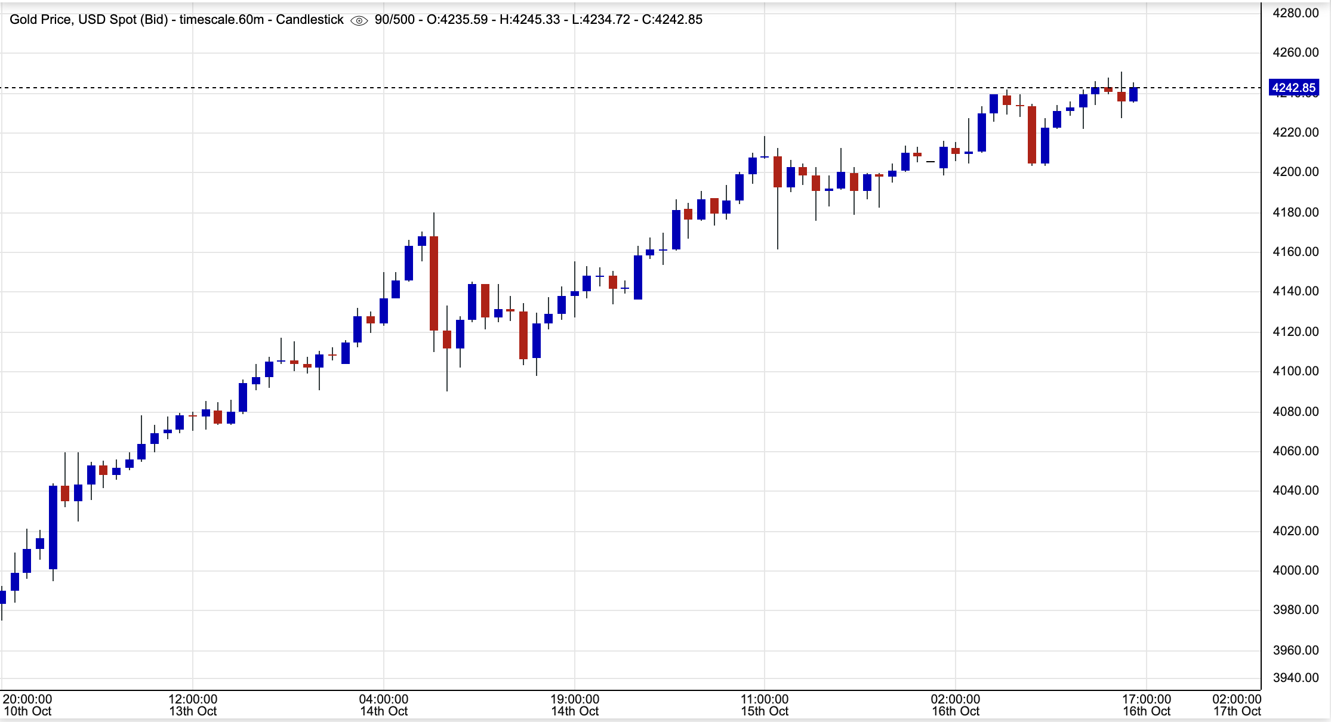This screenshot has width=1331, height=722.
Task: Click the 4000.00 price axis label
Action: tap(1295, 570)
